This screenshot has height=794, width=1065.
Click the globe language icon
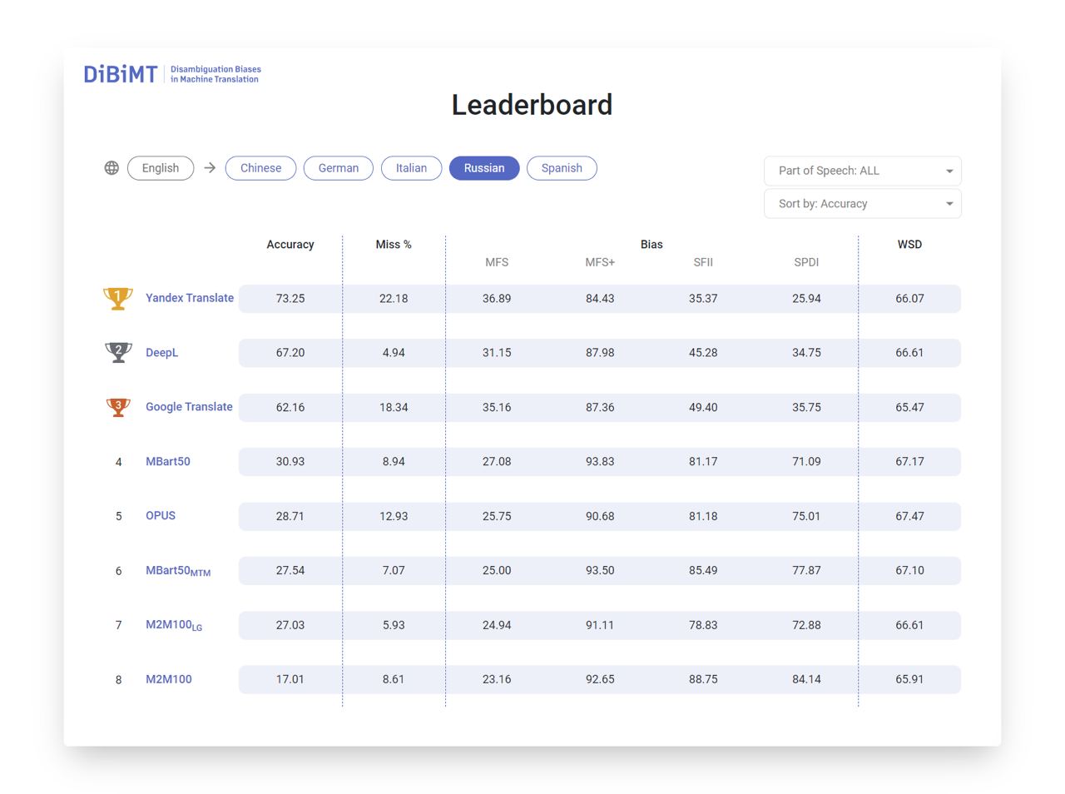click(111, 168)
